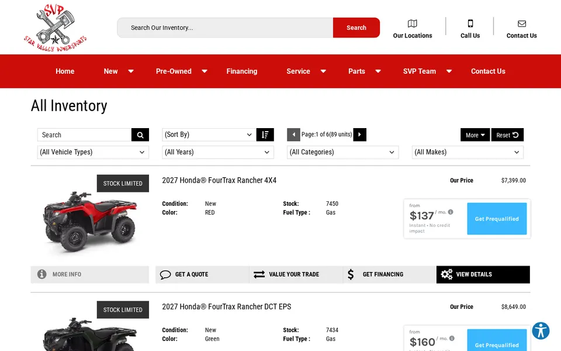Screen dimensions: 561x351
Task: Click the Parts menu label
Action: (356, 71)
